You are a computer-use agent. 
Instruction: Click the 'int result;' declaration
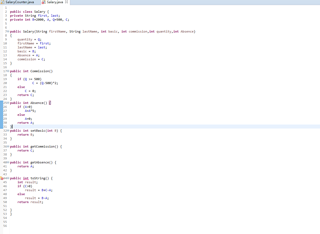coord(28,182)
